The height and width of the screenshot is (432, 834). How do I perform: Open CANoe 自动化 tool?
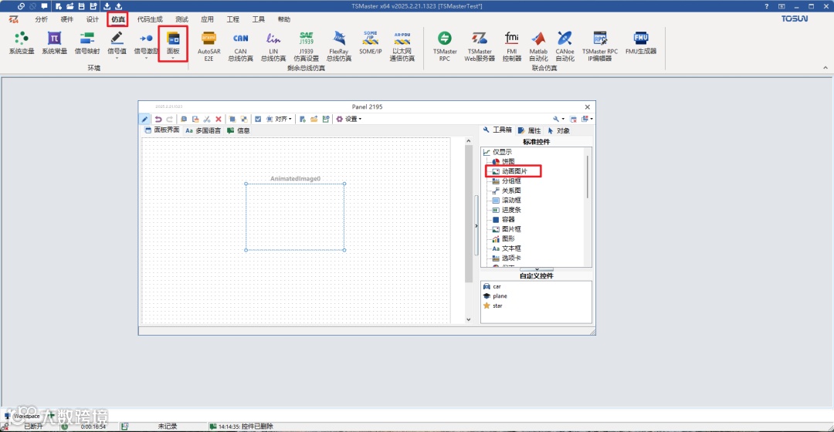click(x=564, y=46)
